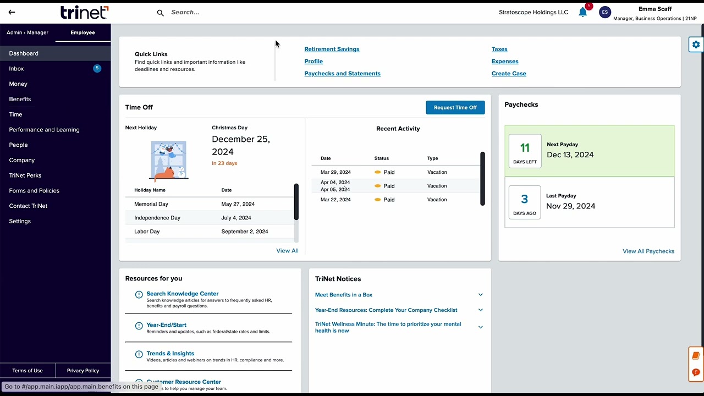This screenshot has width=704, height=396.
Task: Open Search Knowledge Center resource
Action: click(x=183, y=294)
